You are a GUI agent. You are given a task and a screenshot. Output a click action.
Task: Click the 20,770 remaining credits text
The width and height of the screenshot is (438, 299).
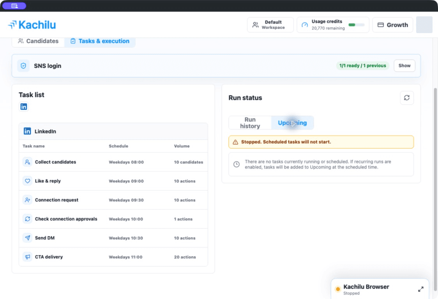click(328, 28)
